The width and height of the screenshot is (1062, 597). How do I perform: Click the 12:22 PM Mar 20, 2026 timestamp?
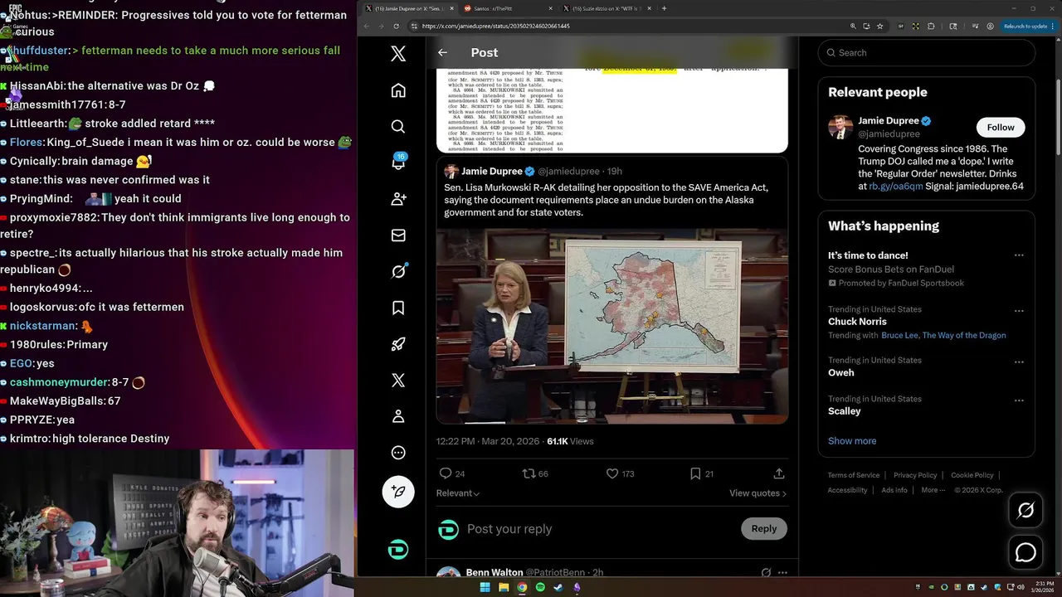(488, 441)
